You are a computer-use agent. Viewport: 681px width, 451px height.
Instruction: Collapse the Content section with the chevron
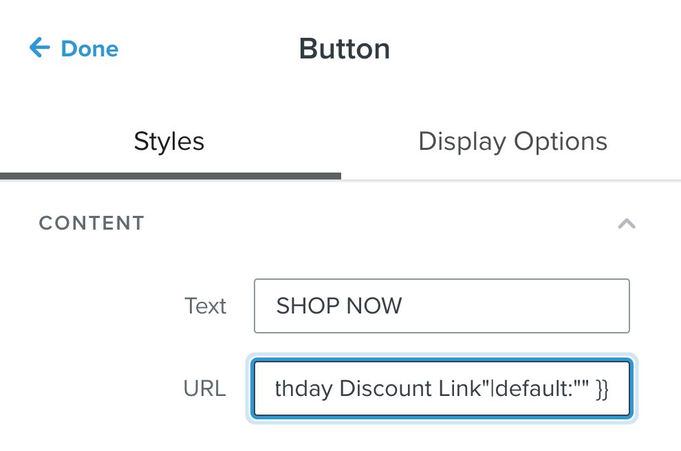[x=627, y=223]
